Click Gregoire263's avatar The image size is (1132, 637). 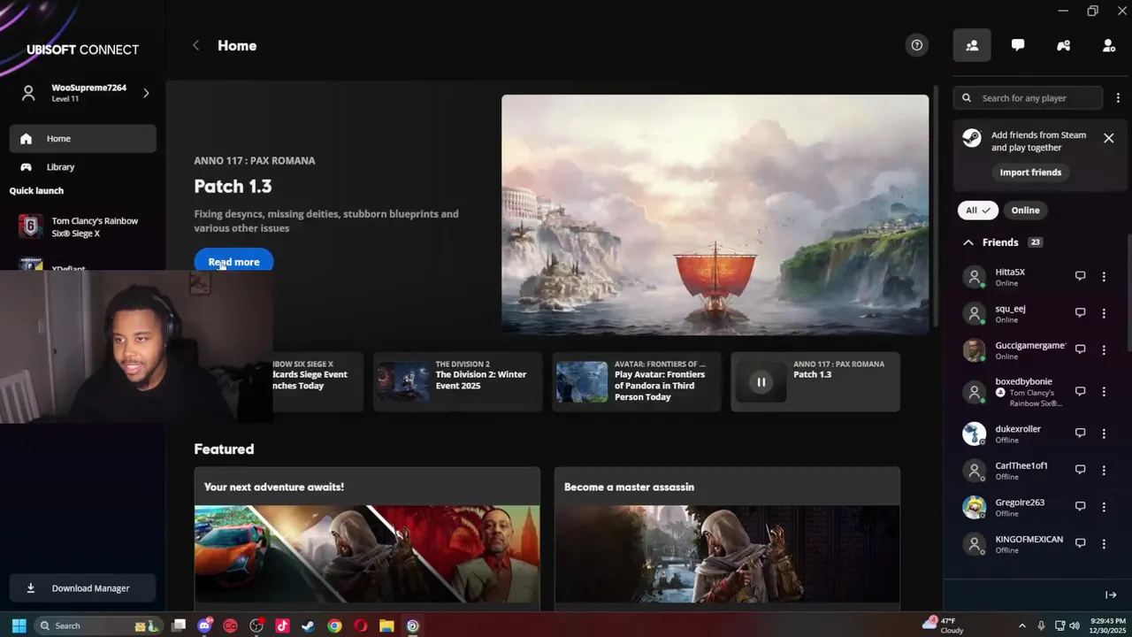[x=974, y=507]
